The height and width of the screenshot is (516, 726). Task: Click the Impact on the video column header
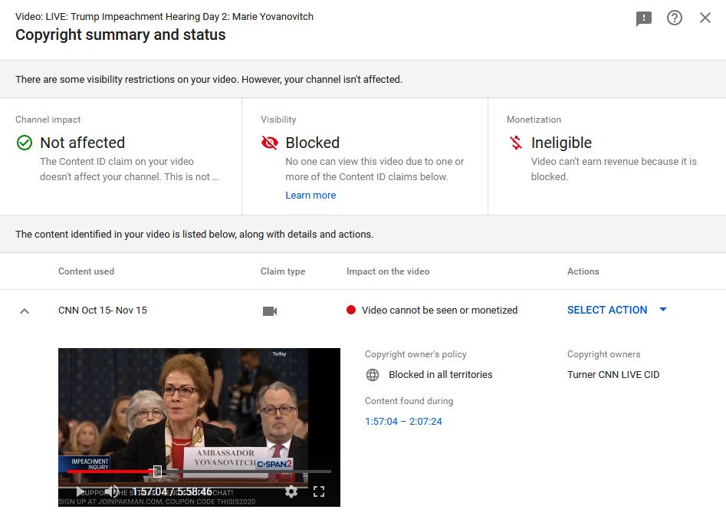point(388,271)
